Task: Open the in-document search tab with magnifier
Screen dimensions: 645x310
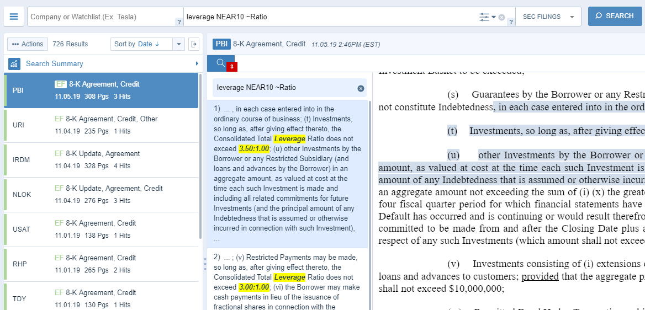Action: coord(221,63)
